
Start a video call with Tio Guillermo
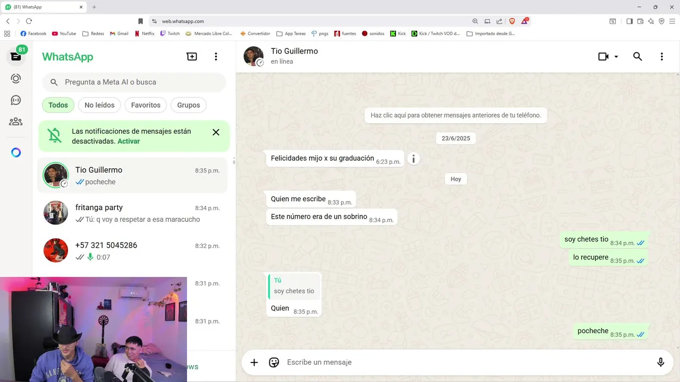[603, 56]
